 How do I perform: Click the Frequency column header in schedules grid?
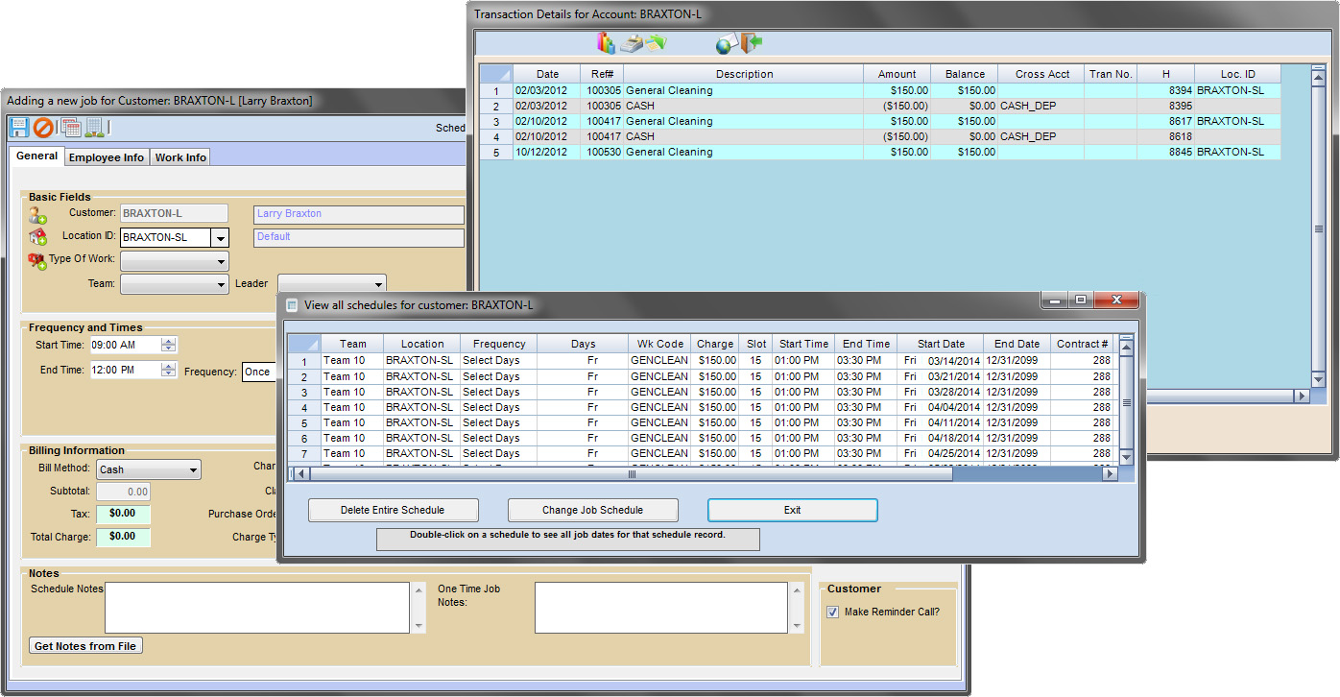pos(499,344)
